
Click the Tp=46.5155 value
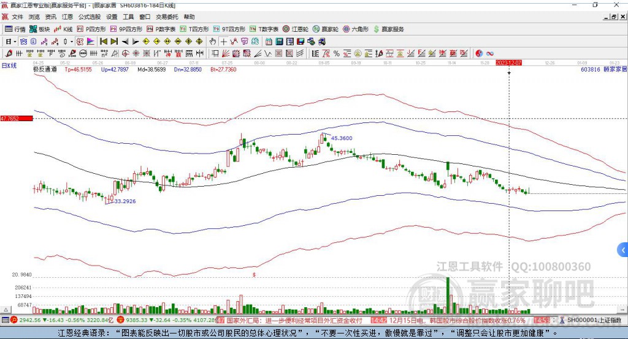[x=78, y=69]
